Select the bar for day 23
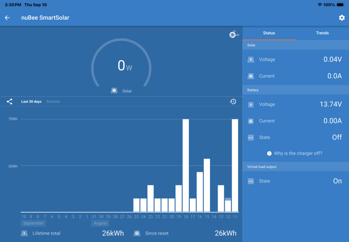Screen dimensions: 349x242 pos(151,198)
